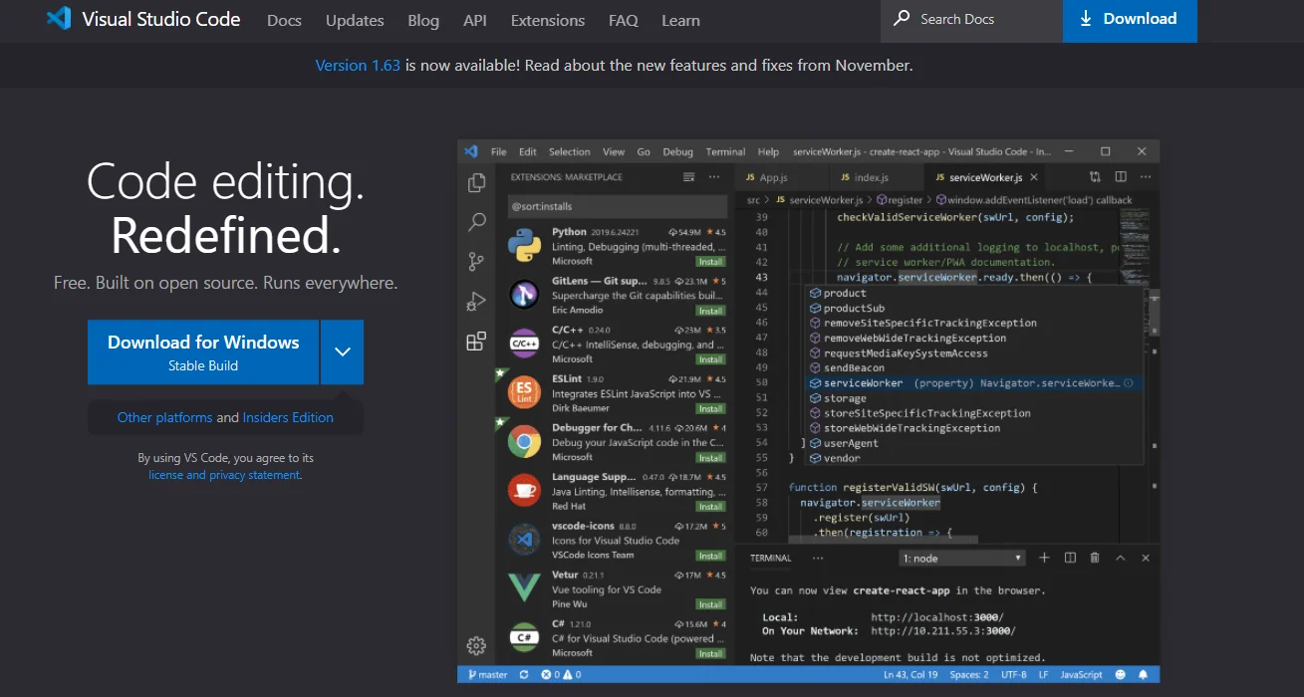Screen dimensions: 1304x697
Task: Click Download for Windows Stable Build button
Action: (x=203, y=351)
